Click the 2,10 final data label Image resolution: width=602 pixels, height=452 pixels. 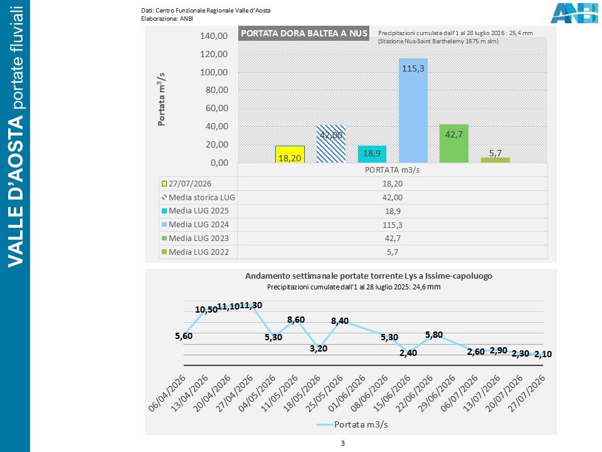pyautogui.click(x=543, y=354)
